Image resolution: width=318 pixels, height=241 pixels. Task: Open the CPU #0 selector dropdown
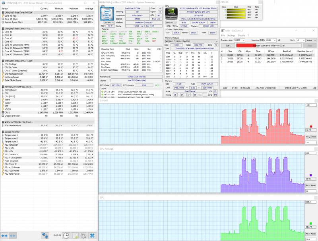109,23
